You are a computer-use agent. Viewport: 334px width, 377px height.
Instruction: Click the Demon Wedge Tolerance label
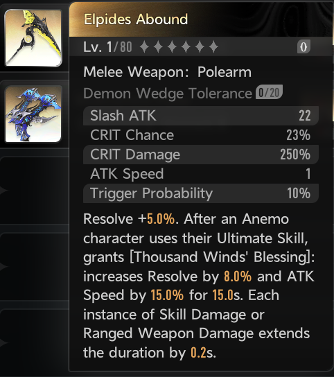point(168,94)
